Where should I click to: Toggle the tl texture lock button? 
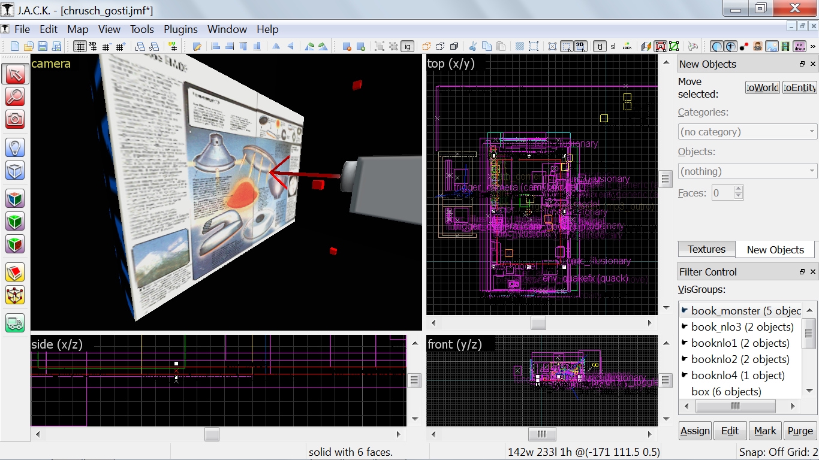(x=599, y=47)
